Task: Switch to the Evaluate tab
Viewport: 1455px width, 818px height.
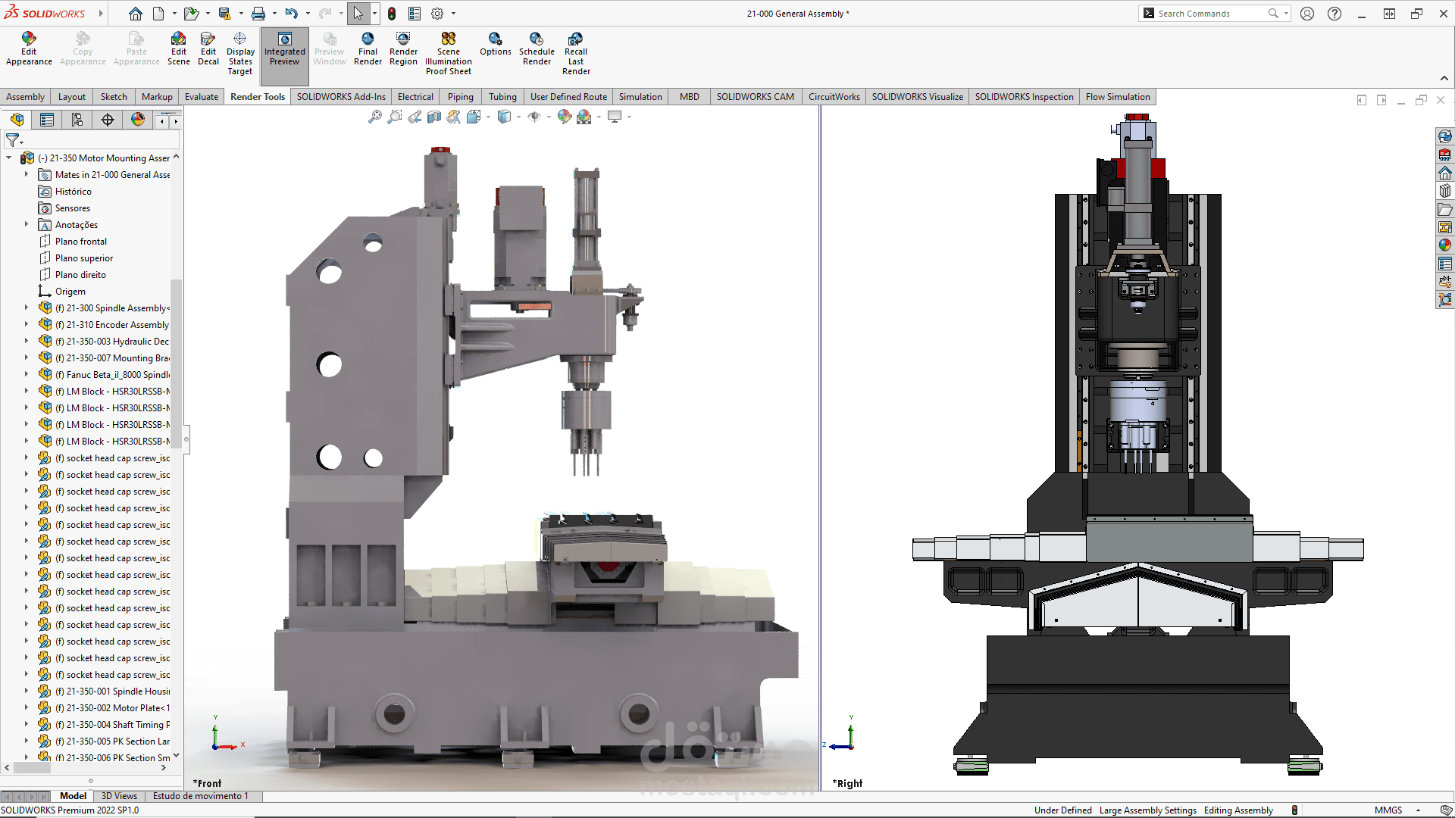Action: pos(201,97)
